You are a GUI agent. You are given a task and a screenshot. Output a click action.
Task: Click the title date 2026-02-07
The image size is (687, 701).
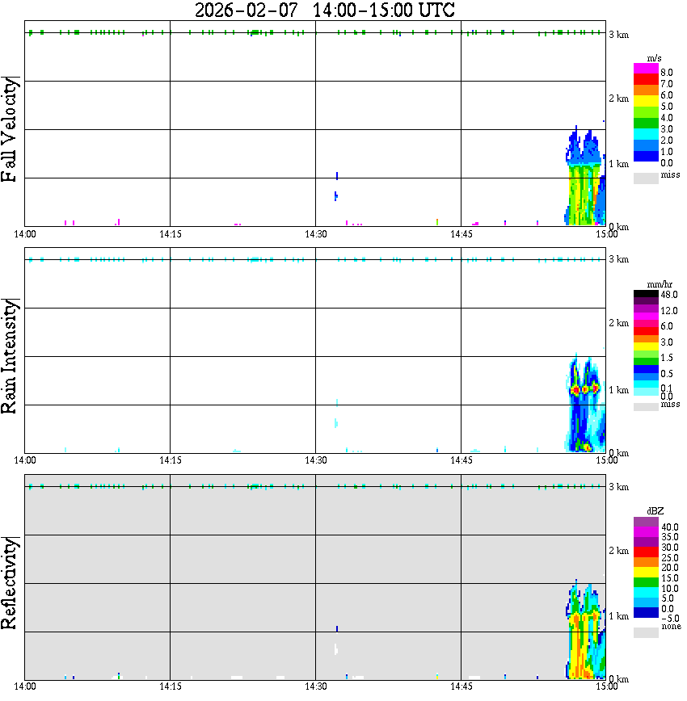coord(247,10)
